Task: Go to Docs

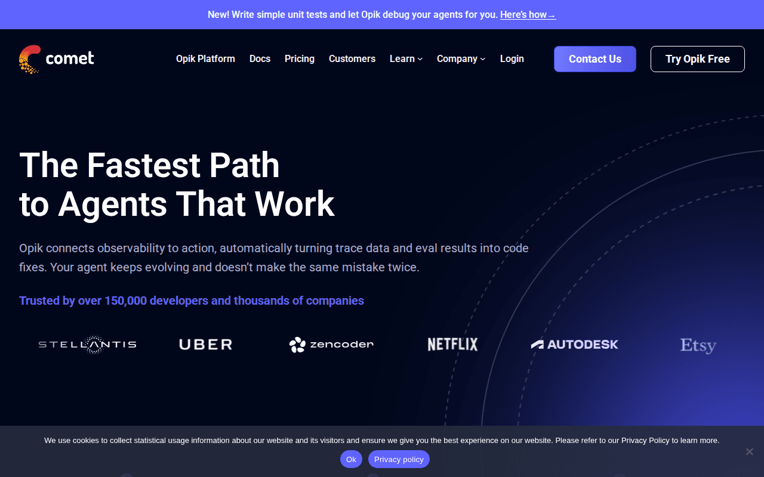Action: (260, 59)
